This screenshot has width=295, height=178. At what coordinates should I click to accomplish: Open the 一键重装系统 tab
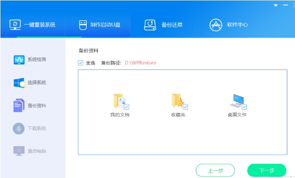(33, 25)
